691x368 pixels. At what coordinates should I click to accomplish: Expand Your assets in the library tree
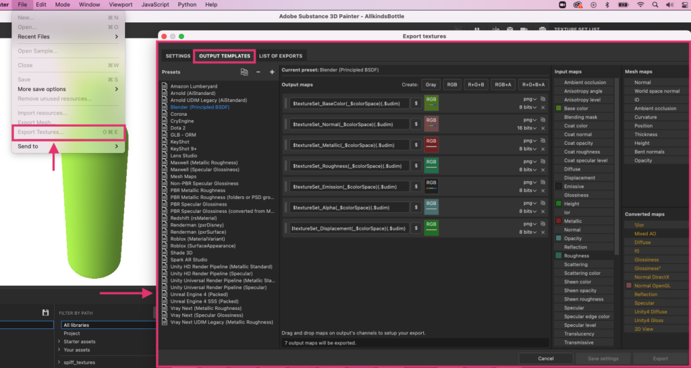coord(59,350)
